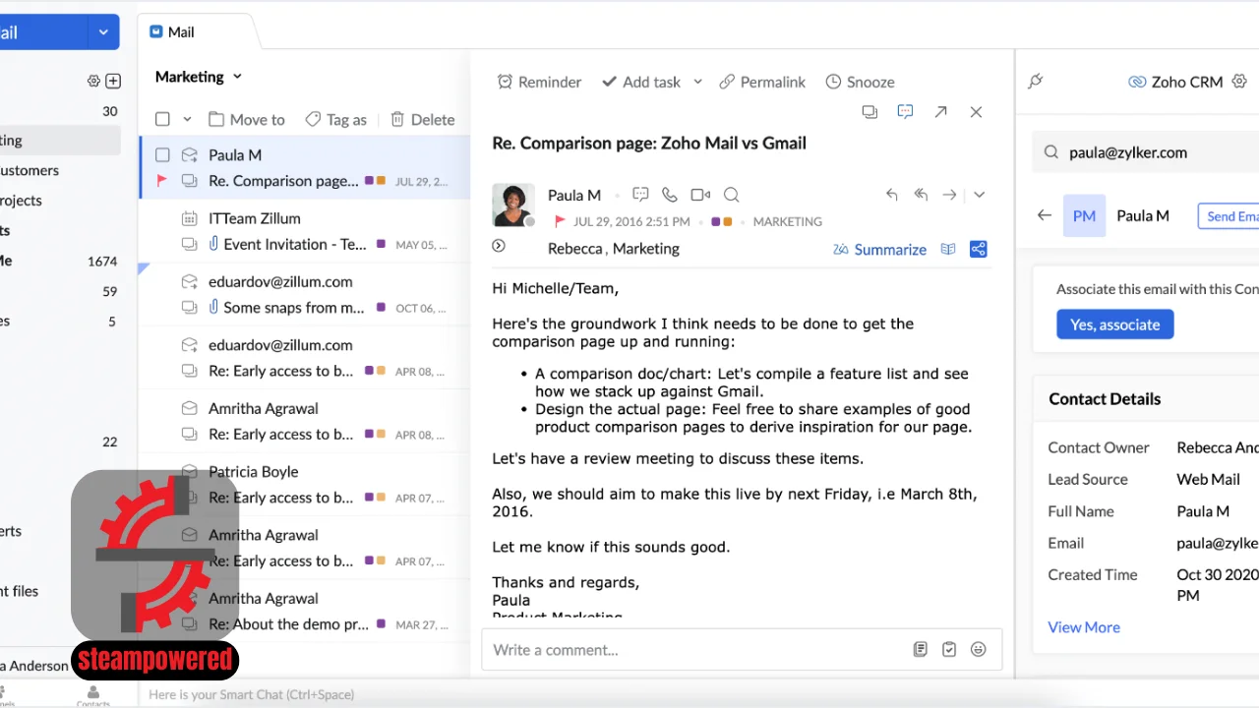Reply to Paula M's email
1259x708 pixels.
pos(891,195)
